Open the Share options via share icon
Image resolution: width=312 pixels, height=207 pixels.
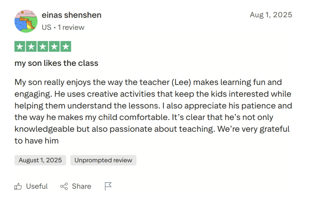point(64,186)
